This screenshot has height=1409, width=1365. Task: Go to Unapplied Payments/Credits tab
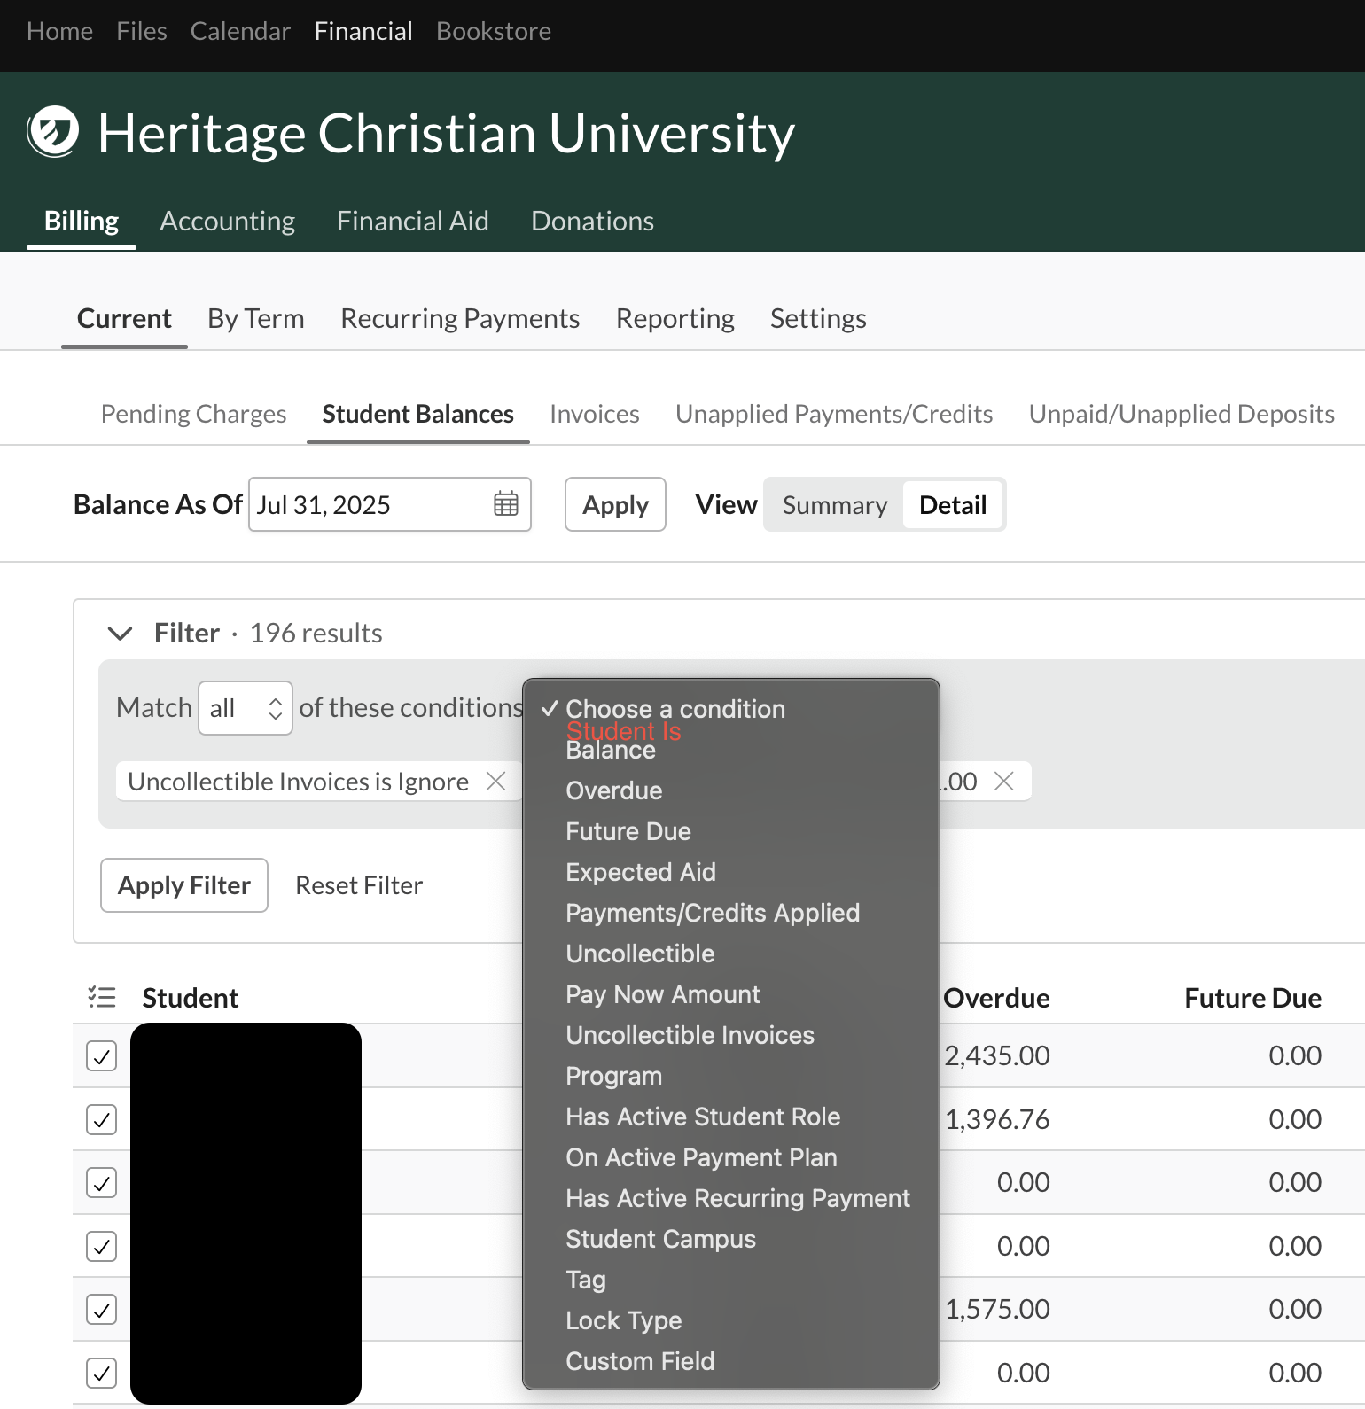pyautogui.click(x=834, y=414)
